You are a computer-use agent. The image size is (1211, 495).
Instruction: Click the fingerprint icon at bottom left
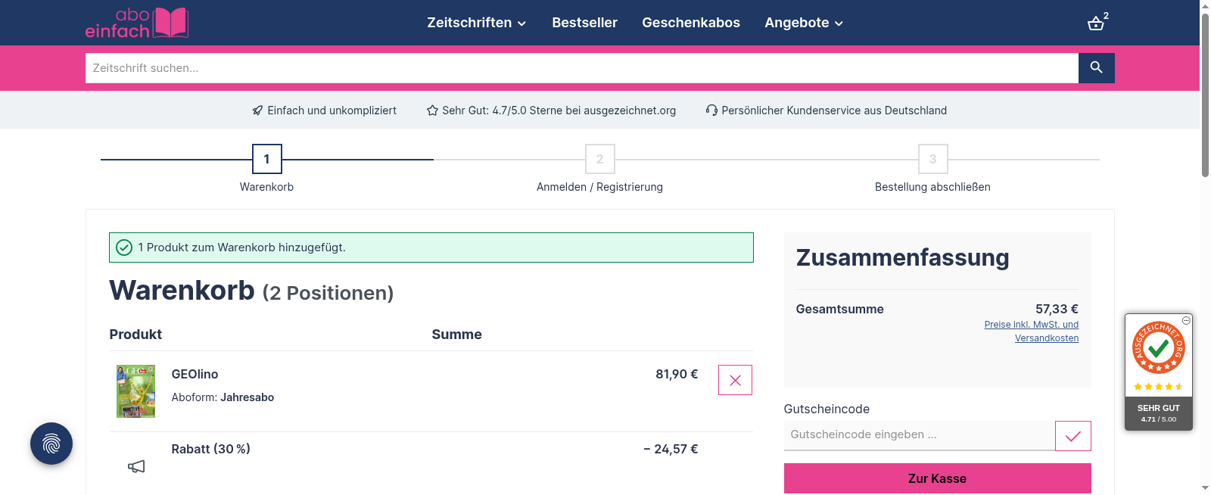51,444
